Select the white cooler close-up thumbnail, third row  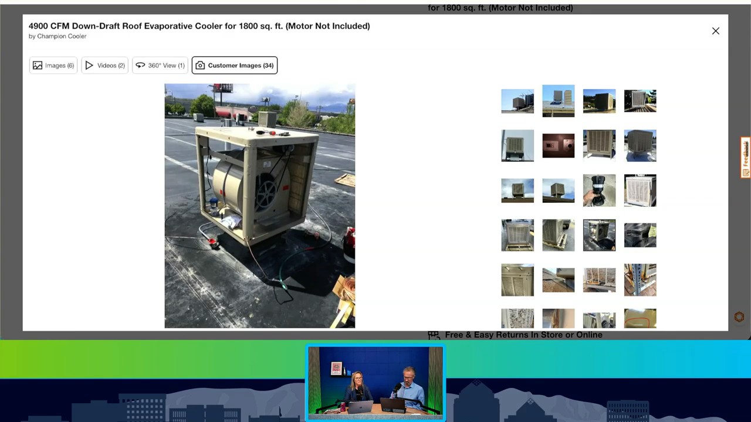pyautogui.click(x=640, y=190)
